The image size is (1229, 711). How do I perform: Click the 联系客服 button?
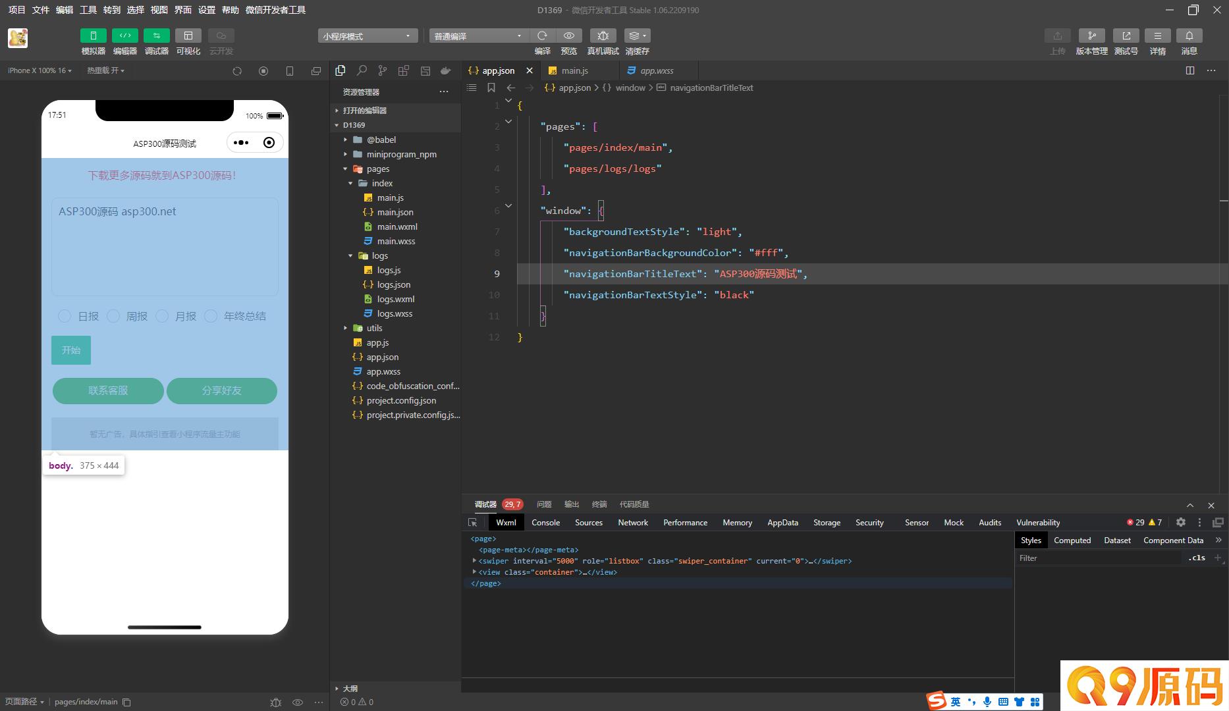tap(108, 390)
